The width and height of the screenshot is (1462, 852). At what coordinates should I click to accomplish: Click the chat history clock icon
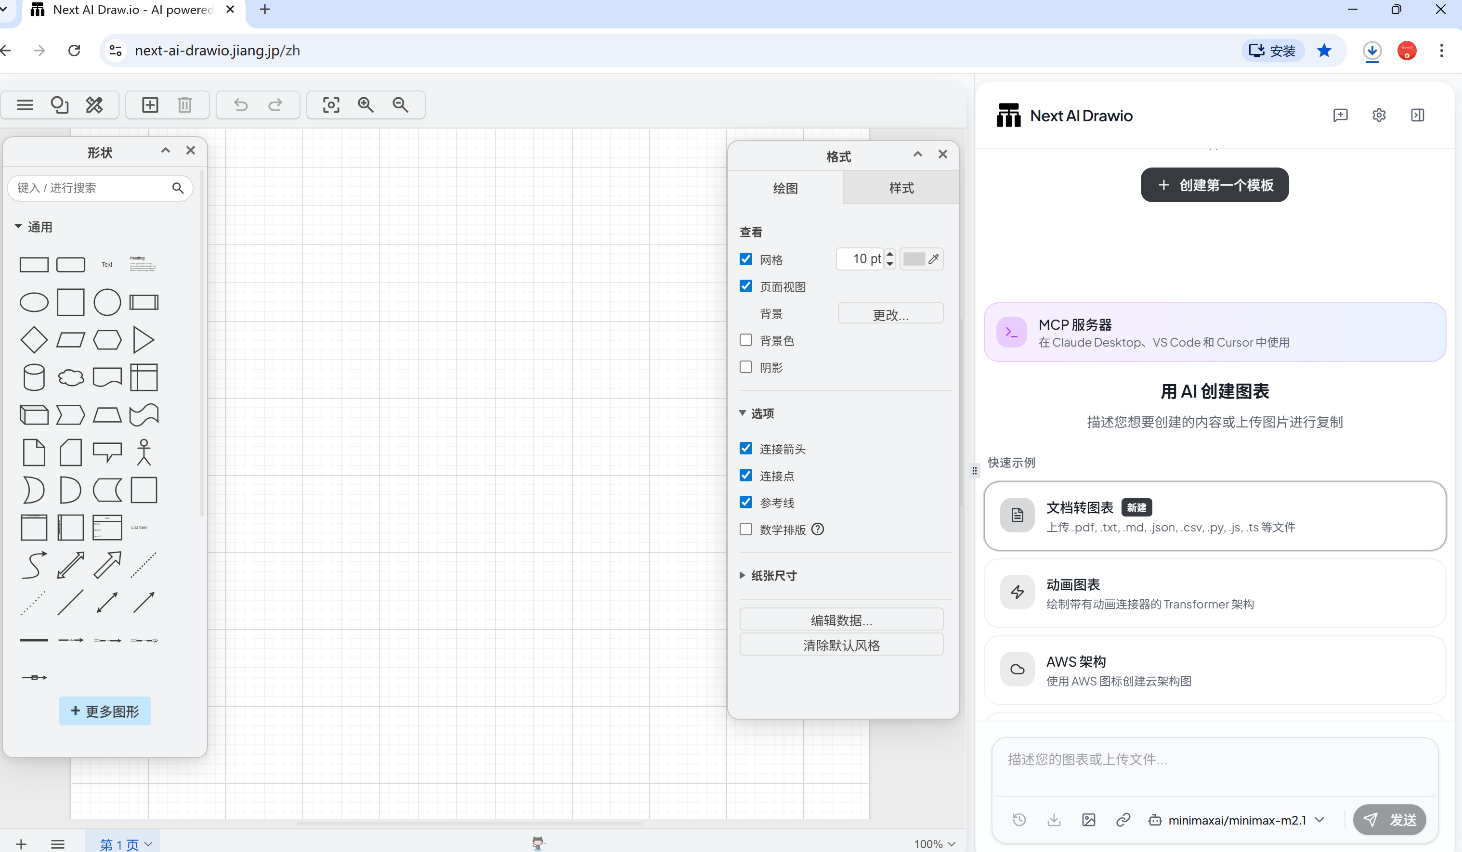(x=1019, y=820)
